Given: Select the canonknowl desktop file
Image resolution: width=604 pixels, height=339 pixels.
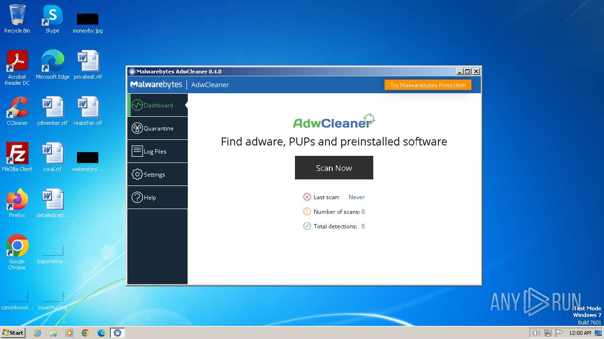Looking at the screenshot, I should 17,300.
